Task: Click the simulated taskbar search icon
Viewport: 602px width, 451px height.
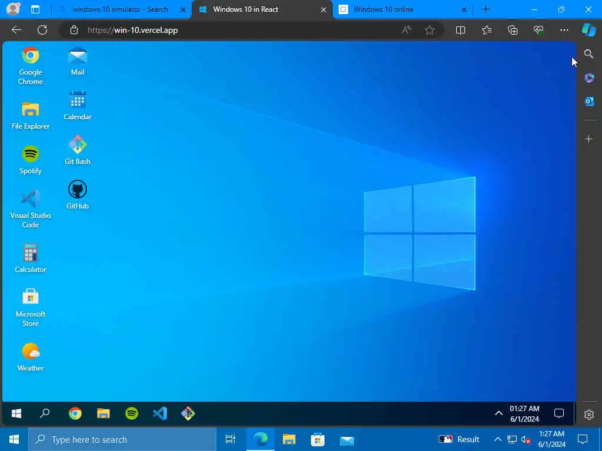Action: (x=45, y=413)
